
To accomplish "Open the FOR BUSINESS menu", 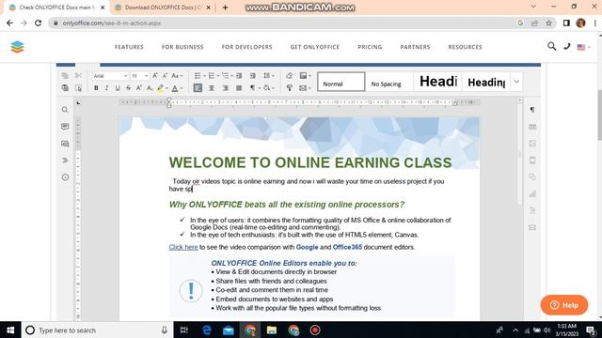I will pyautogui.click(x=182, y=47).
